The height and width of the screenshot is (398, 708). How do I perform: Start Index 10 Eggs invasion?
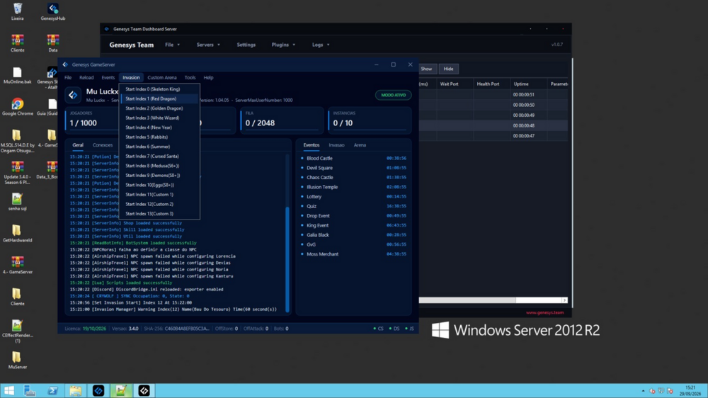(160, 186)
